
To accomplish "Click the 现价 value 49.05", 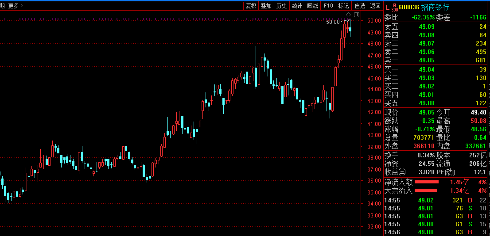I will pyautogui.click(x=427, y=112).
